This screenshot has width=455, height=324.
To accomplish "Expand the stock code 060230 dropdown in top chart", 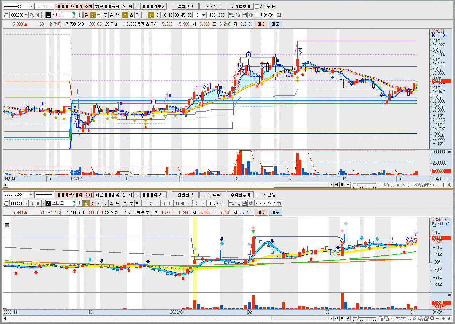I will coord(26,15).
